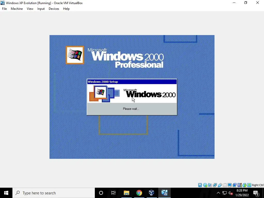
Task: Click the Please wait... text in setup dialog
Action: pyautogui.click(x=131, y=109)
